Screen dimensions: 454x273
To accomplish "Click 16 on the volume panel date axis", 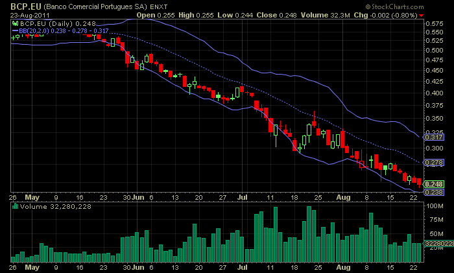I will click(x=80, y=267).
